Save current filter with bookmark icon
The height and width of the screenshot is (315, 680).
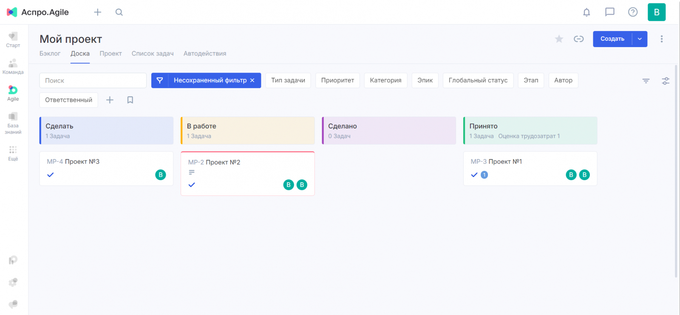tap(130, 100)
